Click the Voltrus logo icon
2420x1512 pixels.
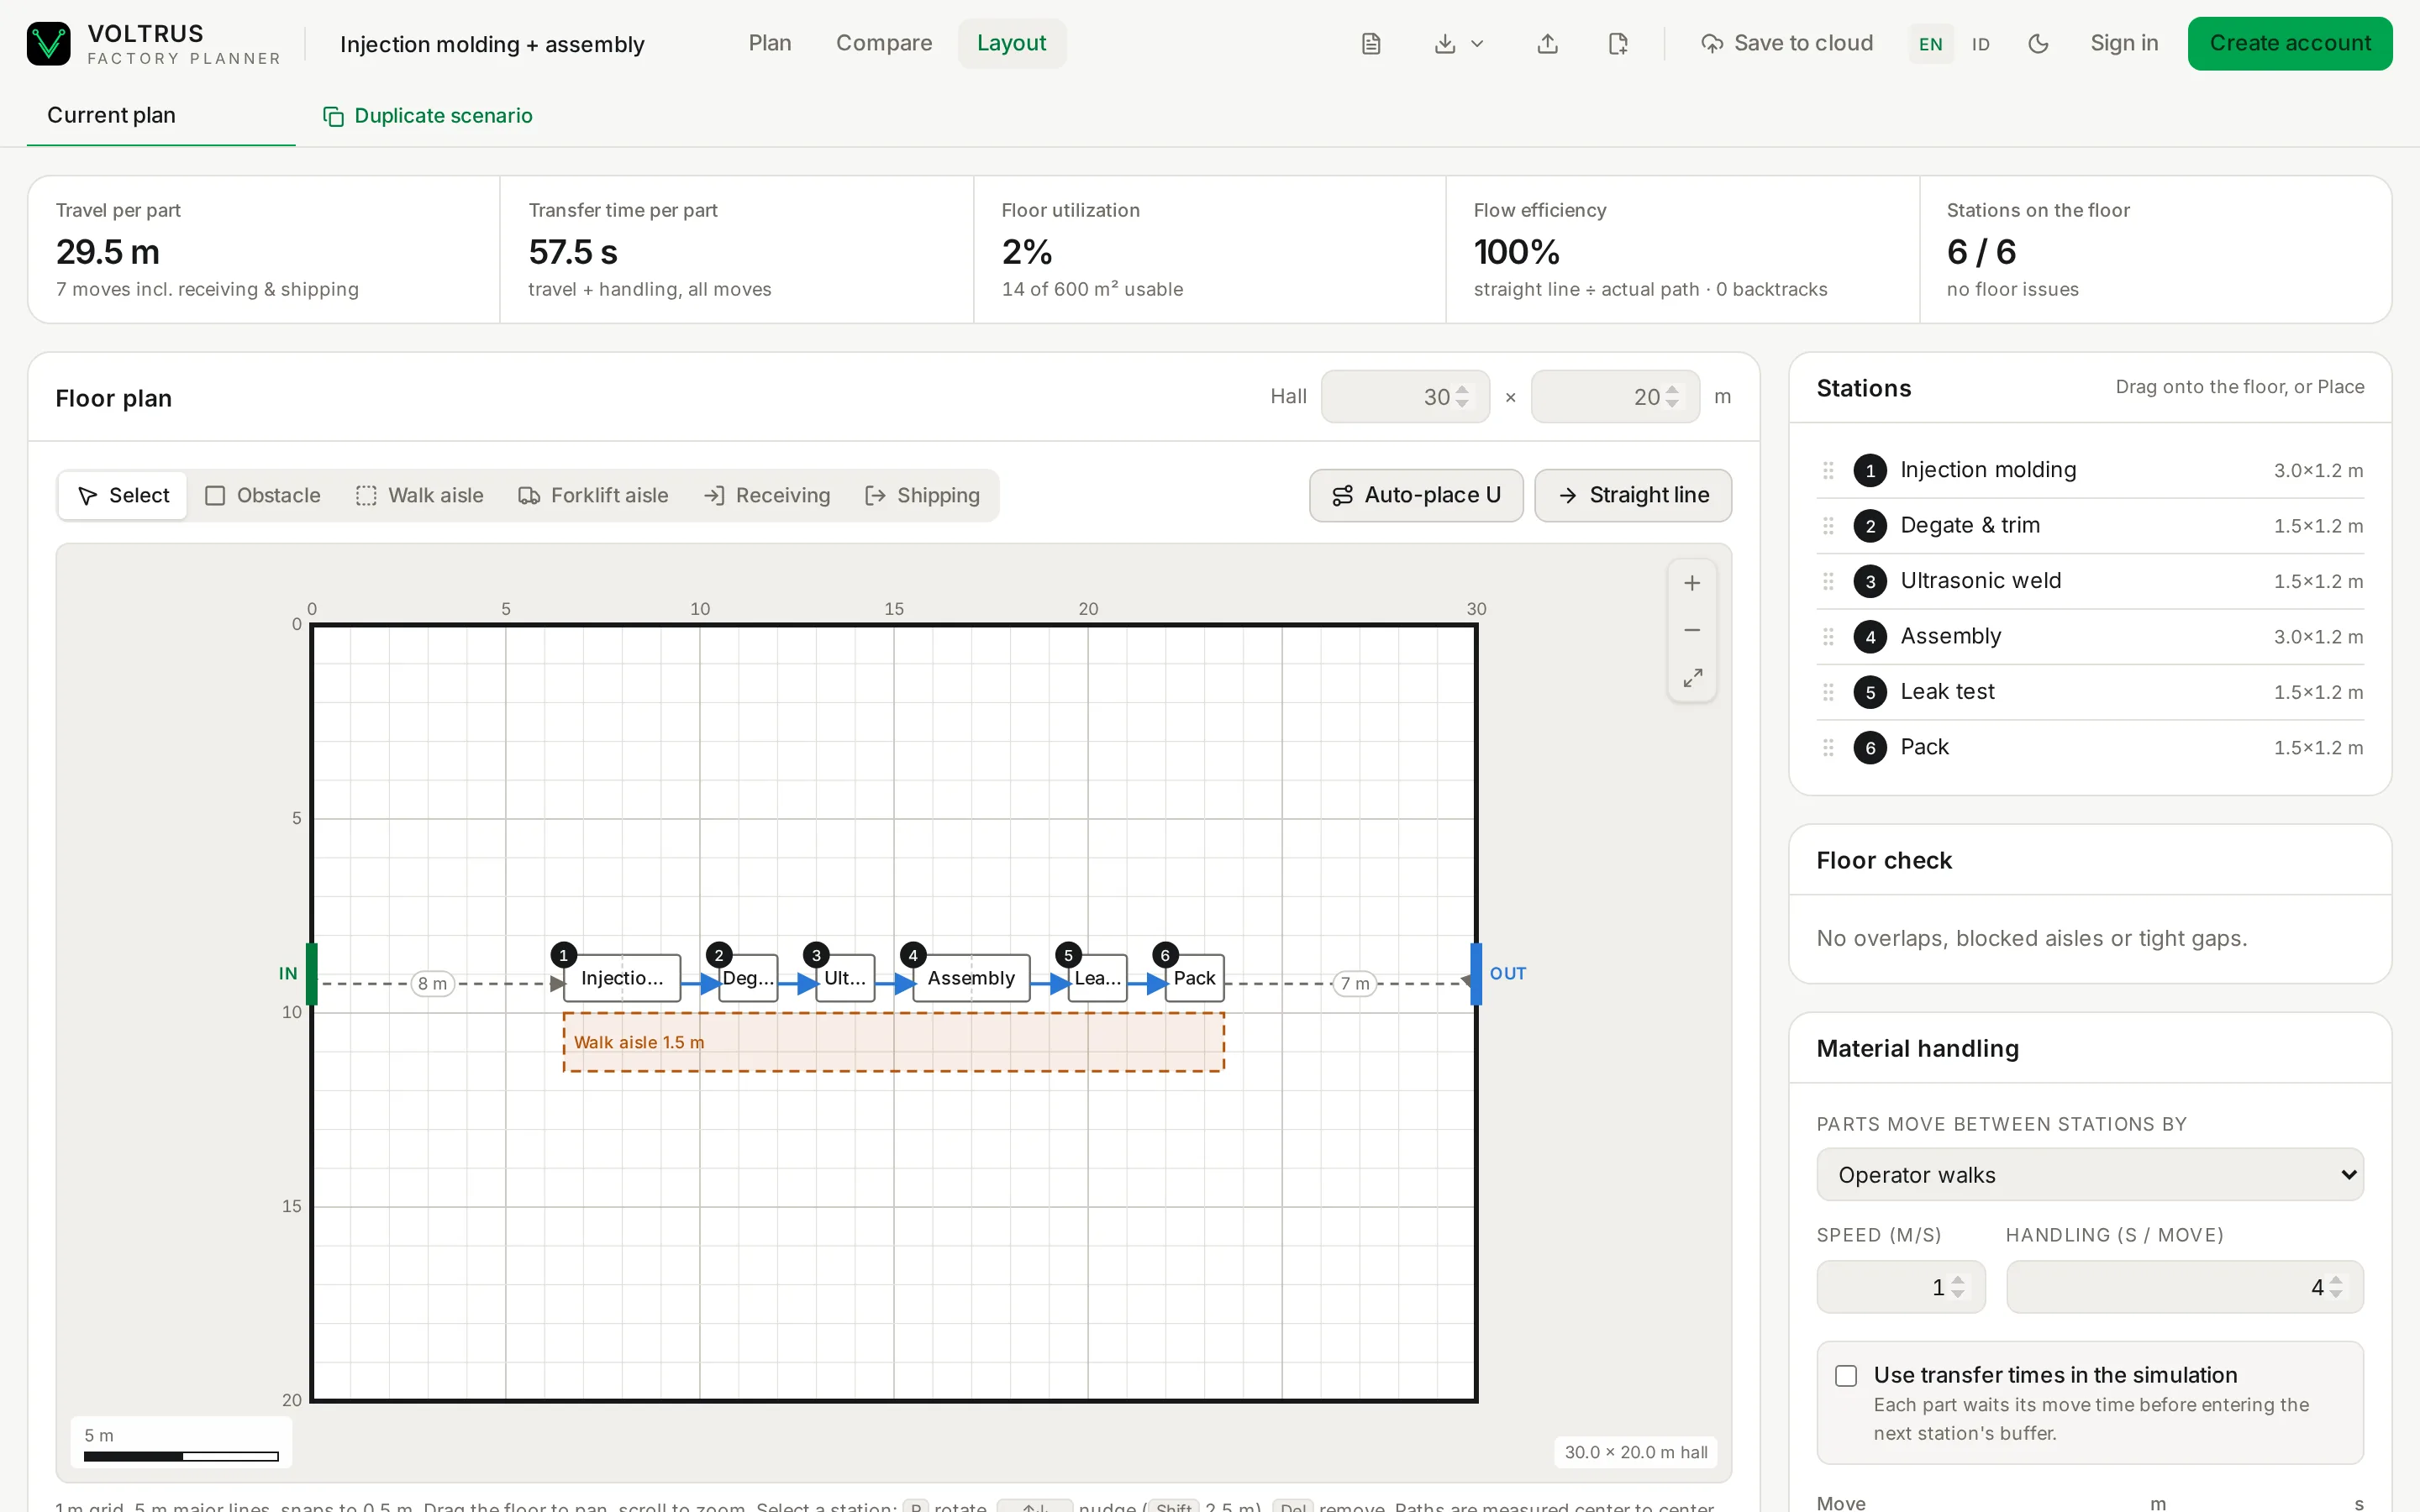pyautogui.click(x=48, y=44)
